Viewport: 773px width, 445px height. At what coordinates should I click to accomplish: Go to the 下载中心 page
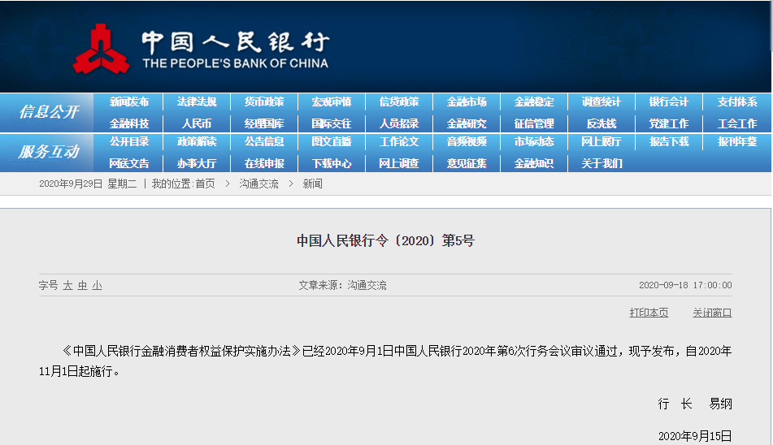(x=332, y=163)
